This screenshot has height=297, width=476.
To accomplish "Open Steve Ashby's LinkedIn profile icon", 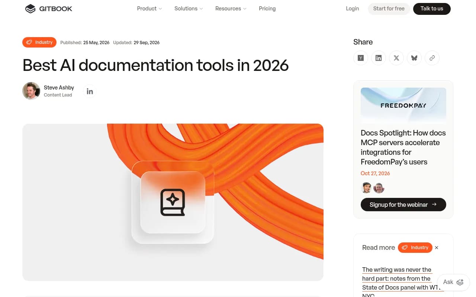I will [90, 91].
